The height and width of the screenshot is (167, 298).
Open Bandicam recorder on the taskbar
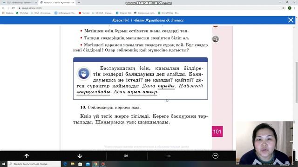[x=103, y=164]
